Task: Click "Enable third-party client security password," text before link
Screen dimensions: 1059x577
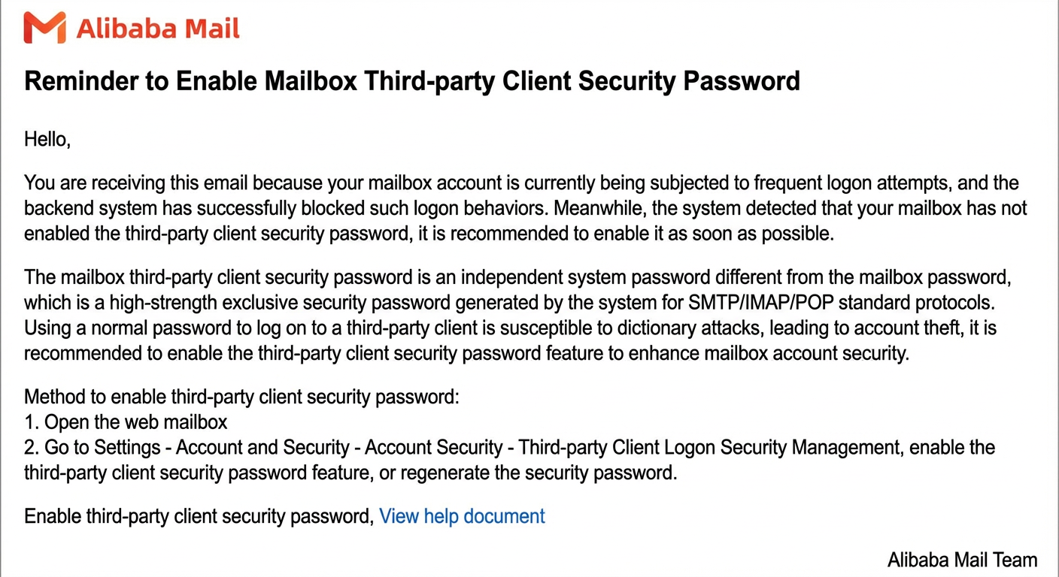Action: coord(199,516)
